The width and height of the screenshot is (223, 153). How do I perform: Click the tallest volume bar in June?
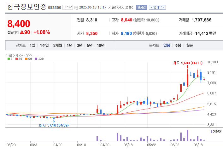[187, 135]
